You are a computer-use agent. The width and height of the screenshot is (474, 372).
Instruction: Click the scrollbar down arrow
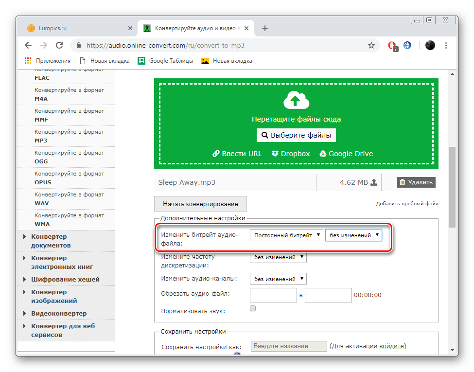[x=452, y=350]
